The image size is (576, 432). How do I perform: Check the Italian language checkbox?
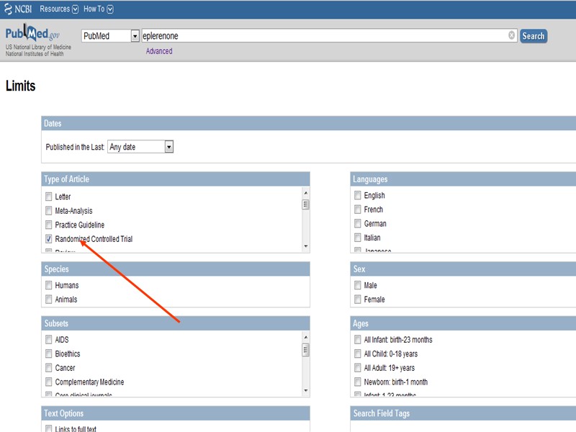coord(357,238)
